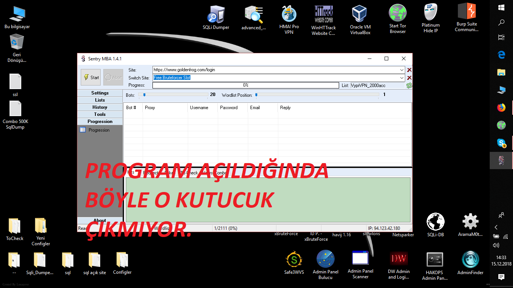Click the Bot # column header
The image size is (513, 288).
(133, 108)
